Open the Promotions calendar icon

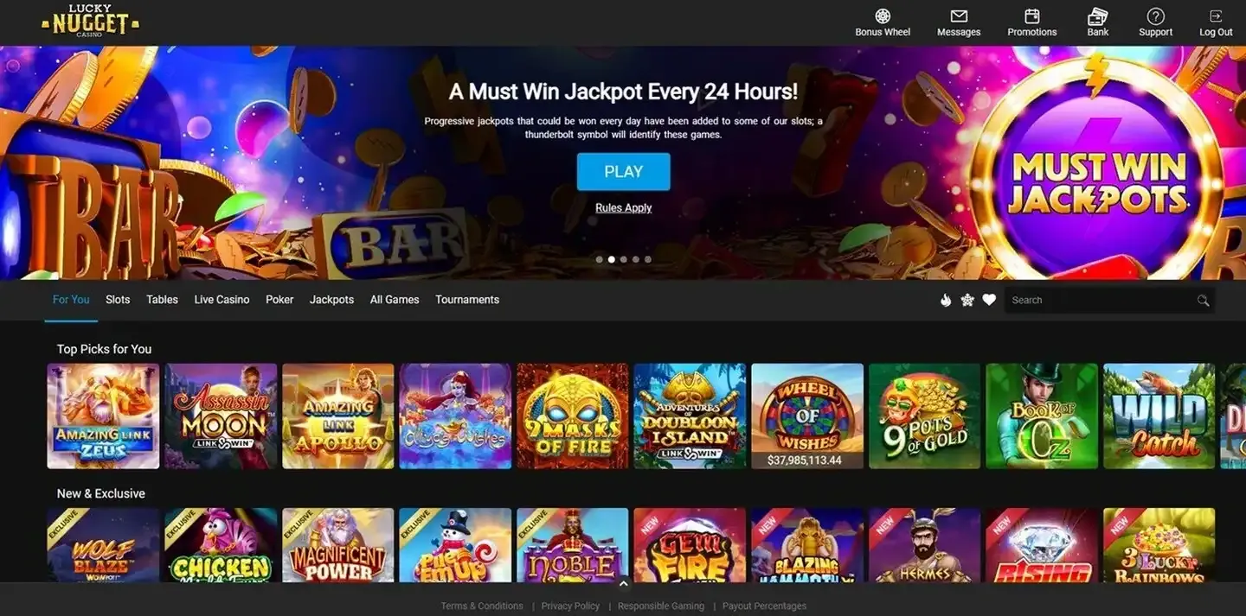(x=1032, y=16)
